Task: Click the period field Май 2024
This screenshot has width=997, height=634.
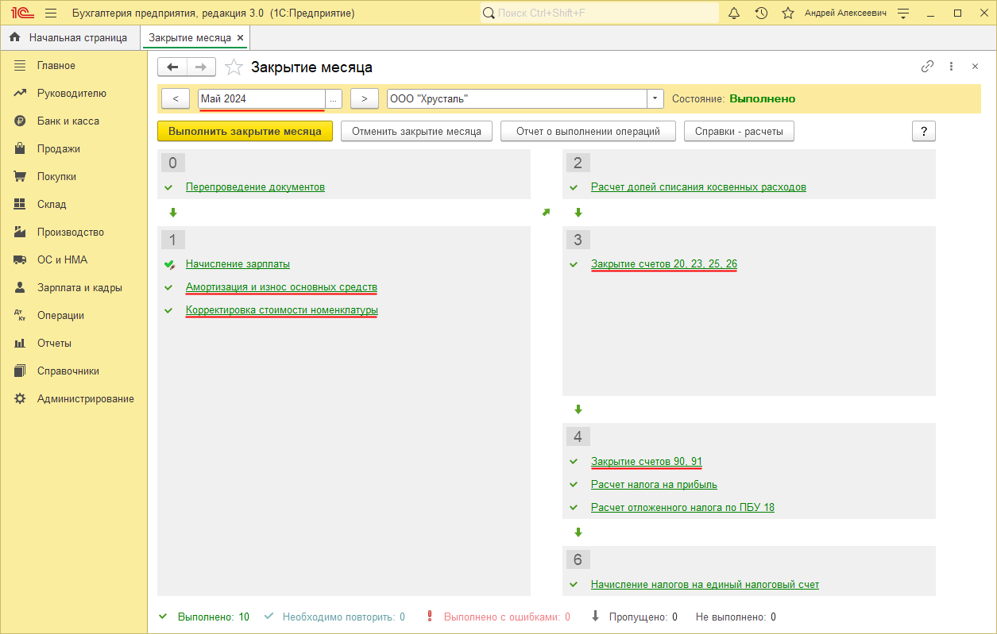Action: coord(261,99)
